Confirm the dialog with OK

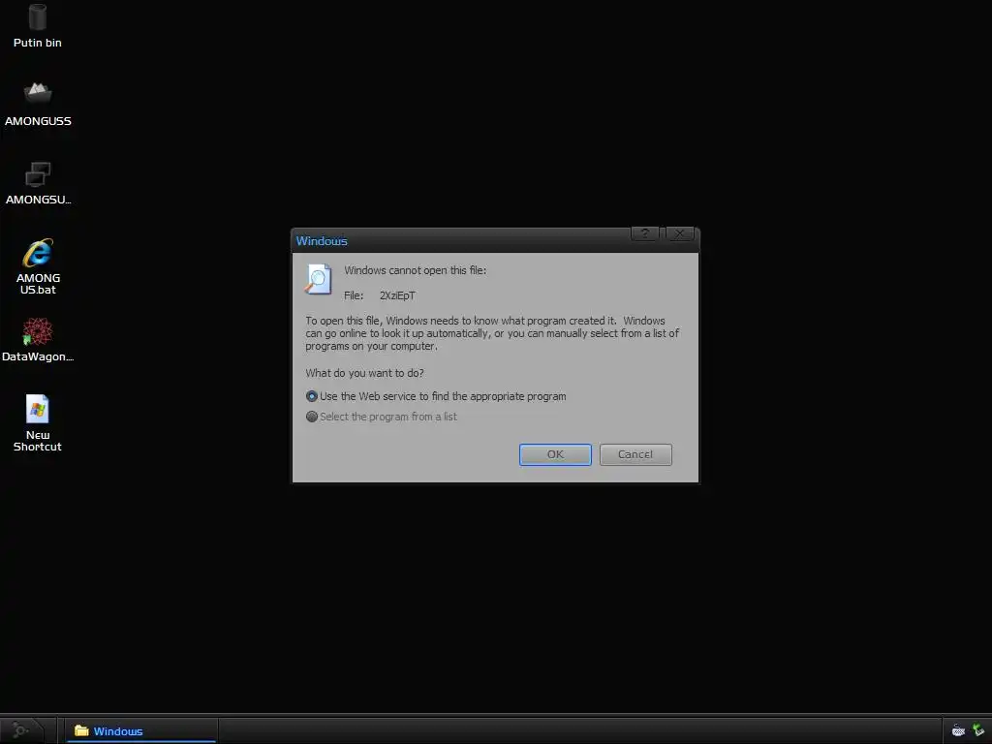point(555,454)
